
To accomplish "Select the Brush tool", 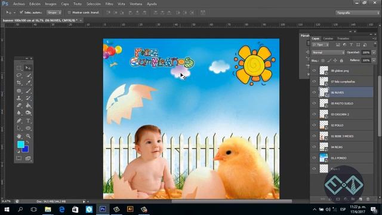I will 28,91.
